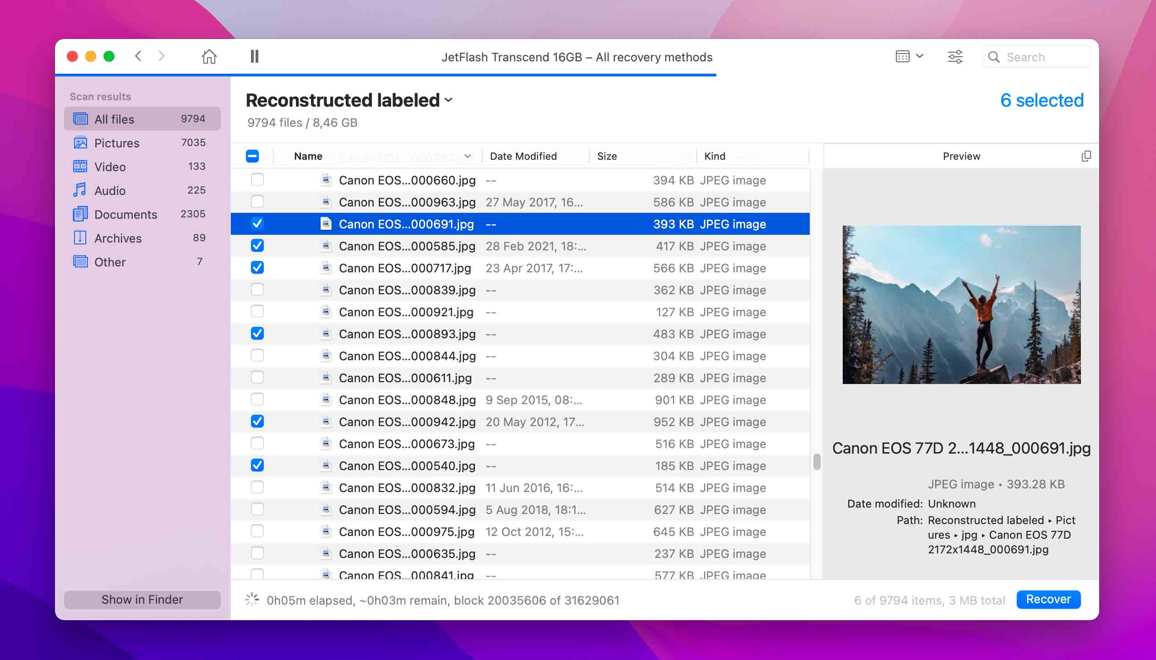Click the file icon of 000585.jpg
The image size is (1156, 660).
[326, 246]
